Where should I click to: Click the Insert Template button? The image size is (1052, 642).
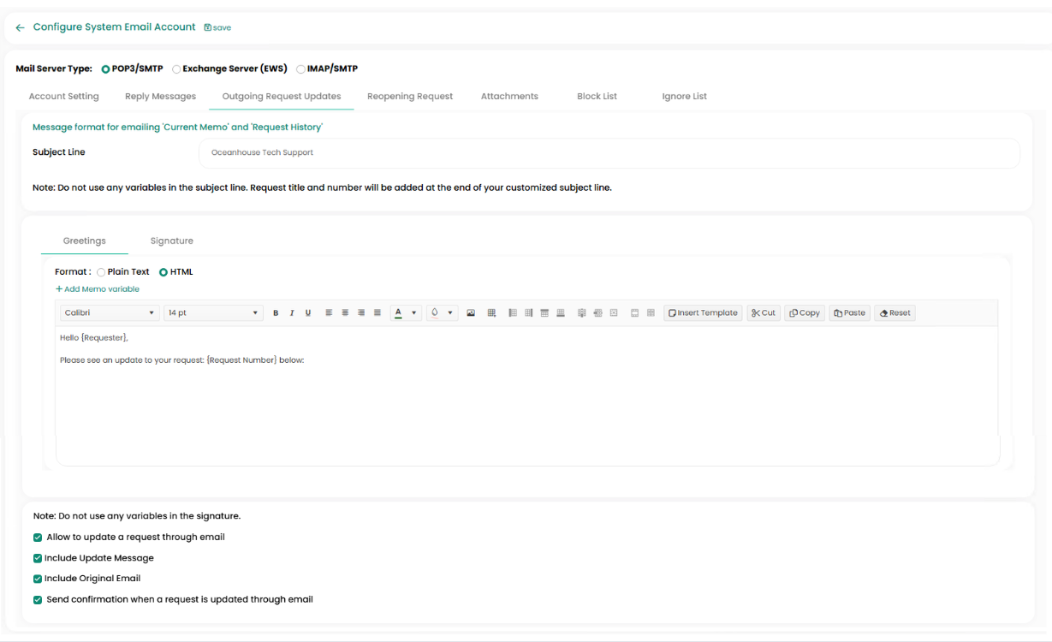[x=703, y=313]
